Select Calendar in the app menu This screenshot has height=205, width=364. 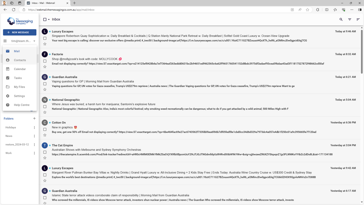[20, 69]
